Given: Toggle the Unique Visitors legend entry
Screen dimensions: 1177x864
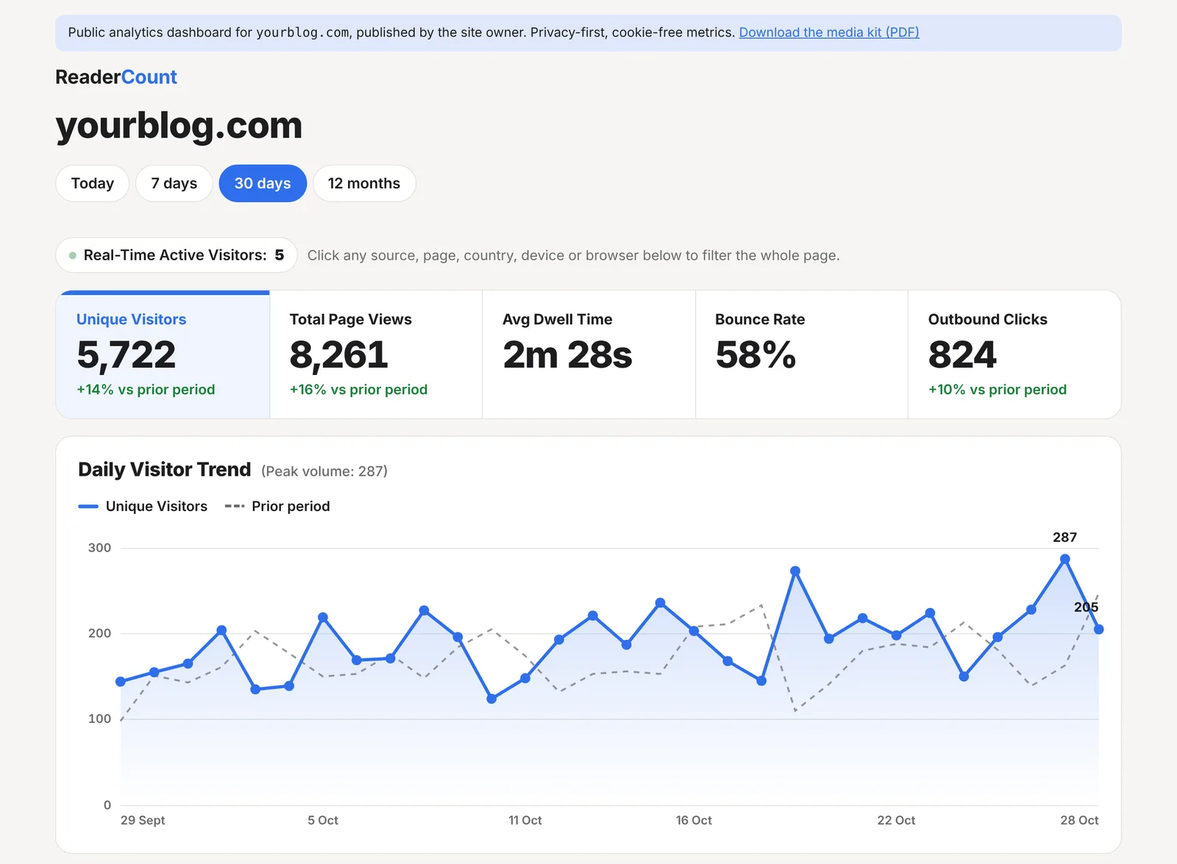Looking at the screenshot, I should point(143,507).
